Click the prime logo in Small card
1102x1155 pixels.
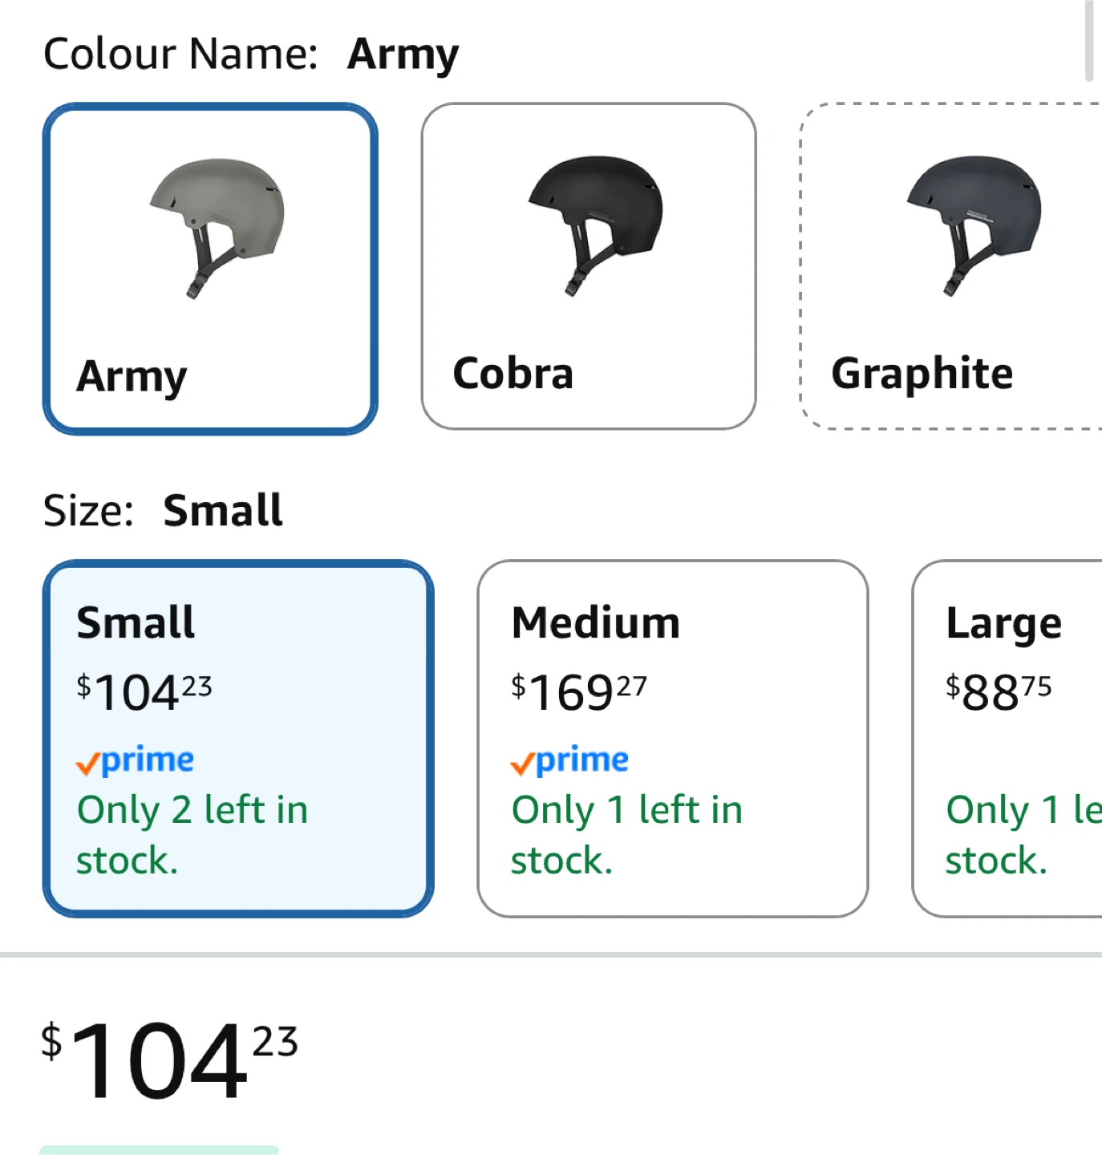(136, 760)
